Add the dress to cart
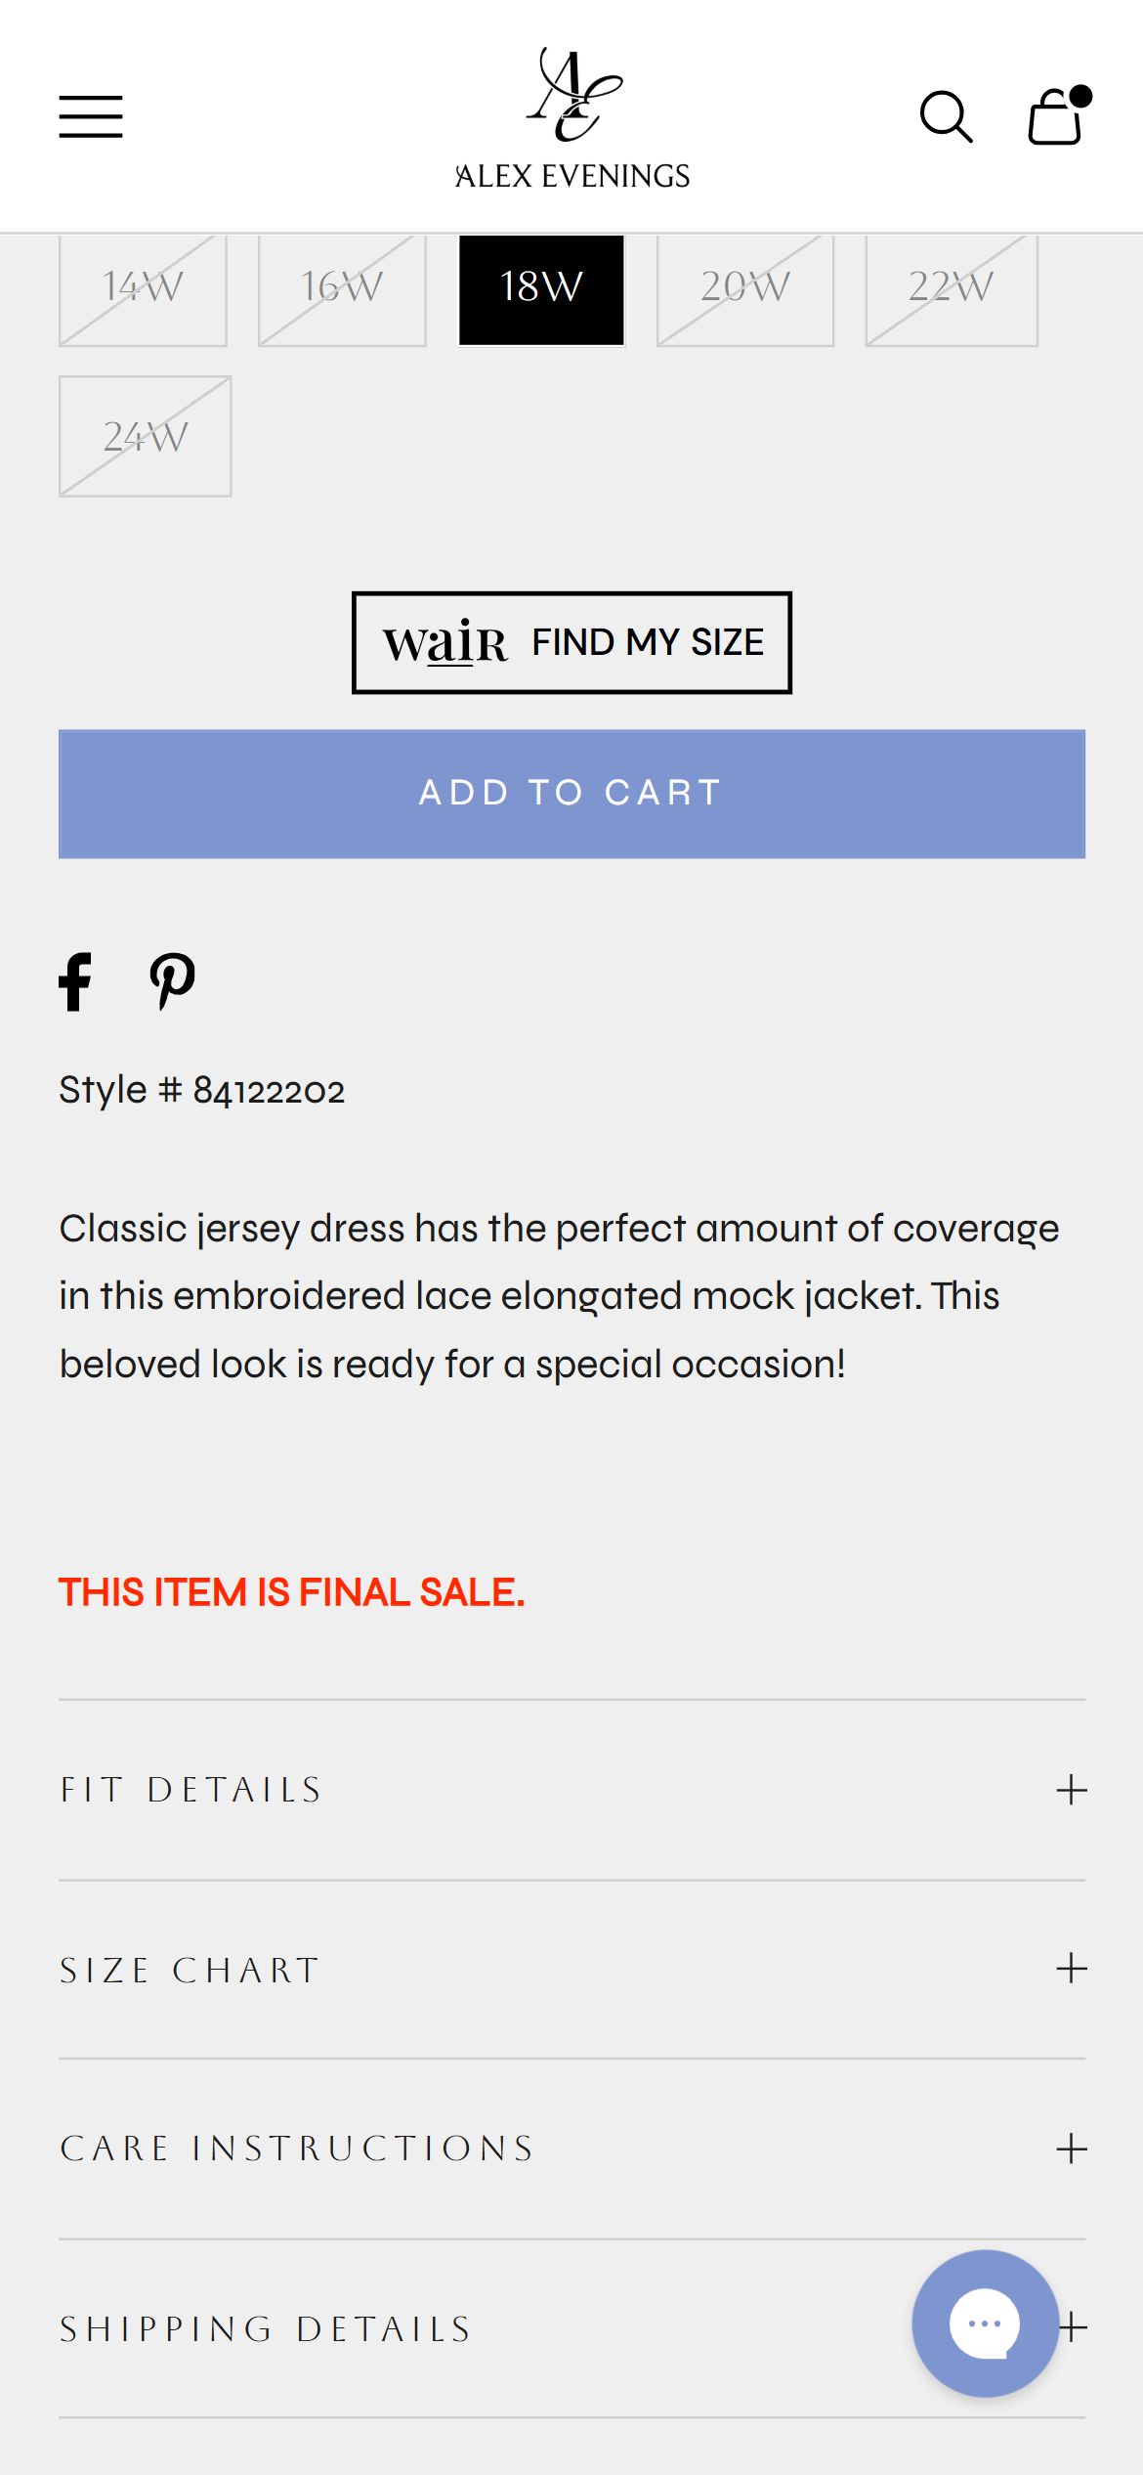Image resolution: width=1143 pixels, height=2475 pixels. (572, 794)
